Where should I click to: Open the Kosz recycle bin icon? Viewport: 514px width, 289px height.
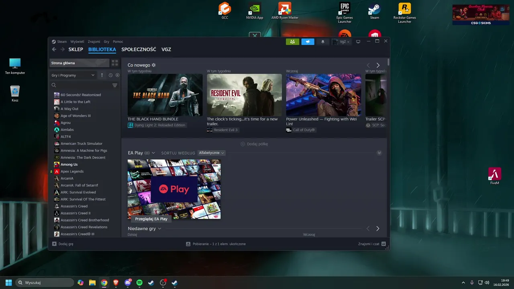[x=15, y=94]
